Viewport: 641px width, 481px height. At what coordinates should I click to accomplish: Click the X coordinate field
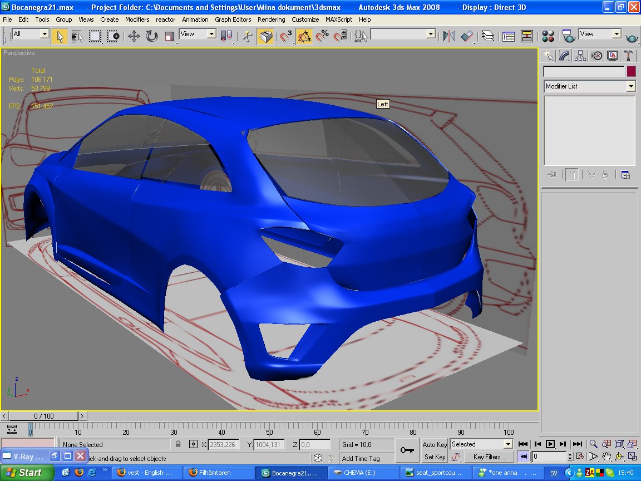click(x=224, y=444)
